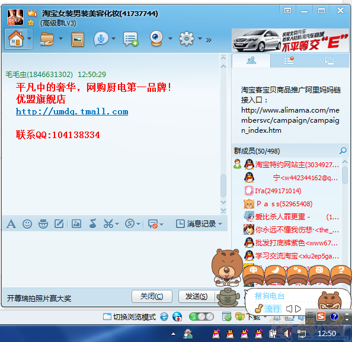Open the handwriting edit pad icon

59,223
